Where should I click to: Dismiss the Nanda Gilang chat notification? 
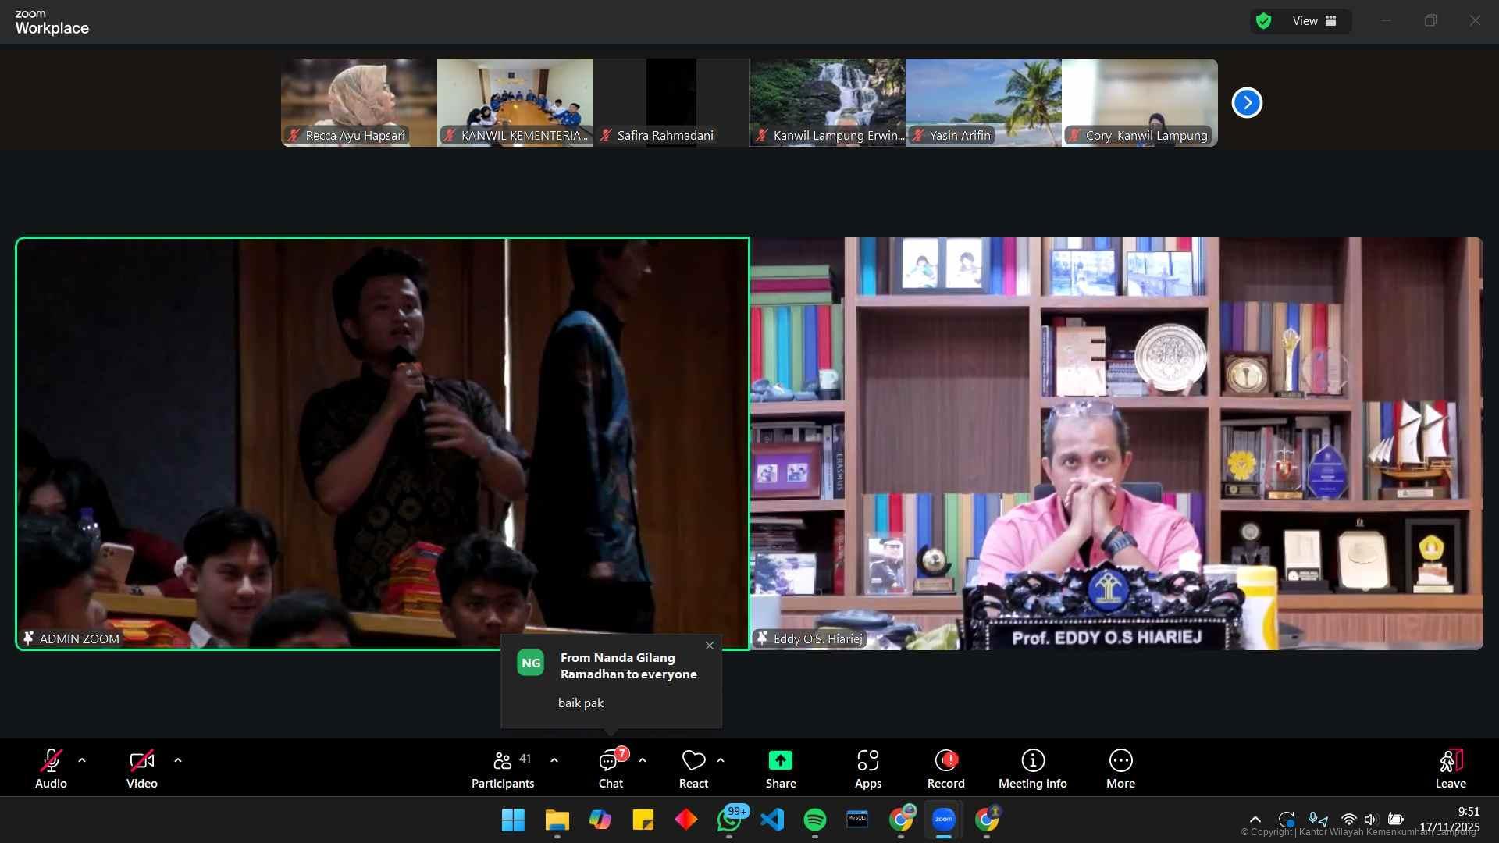click(709, 646)
